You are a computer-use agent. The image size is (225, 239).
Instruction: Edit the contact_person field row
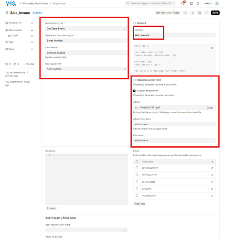[212, 168]
